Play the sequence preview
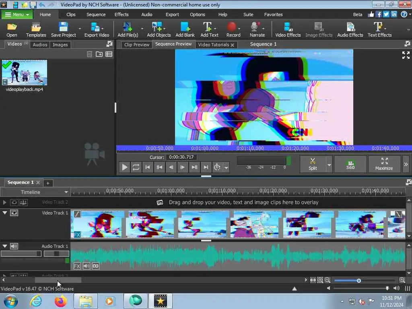 tap(125, 167)
